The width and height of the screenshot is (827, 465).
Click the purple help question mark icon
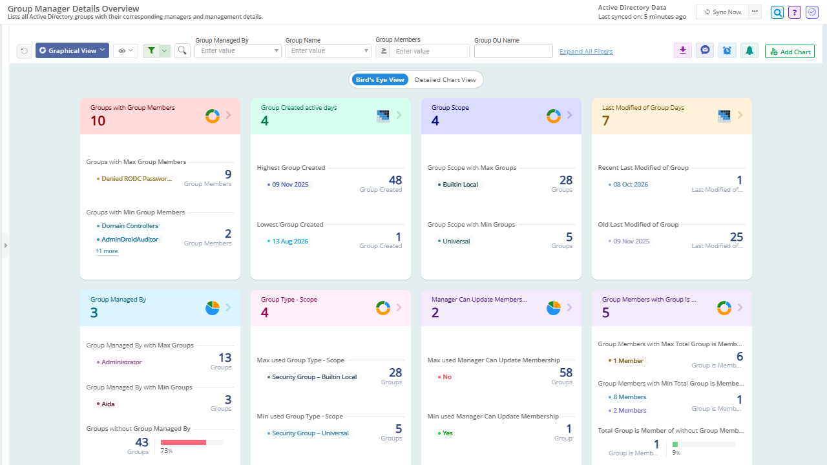pos(795,12)
